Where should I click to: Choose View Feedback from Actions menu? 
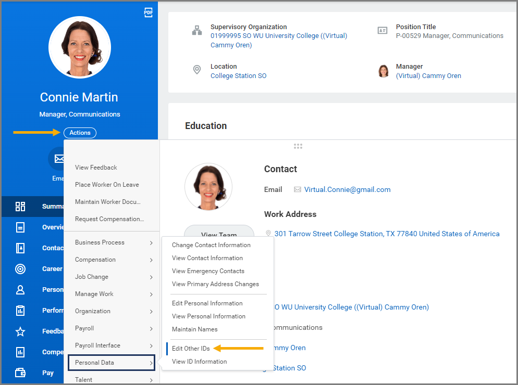[96, 168]
